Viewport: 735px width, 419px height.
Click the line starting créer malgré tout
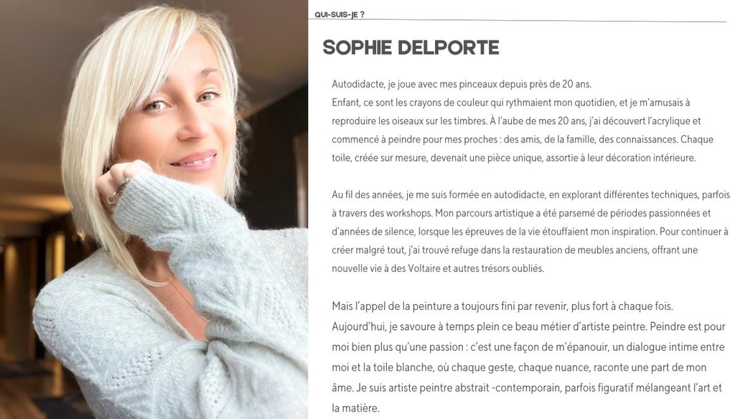pos(515,250)
